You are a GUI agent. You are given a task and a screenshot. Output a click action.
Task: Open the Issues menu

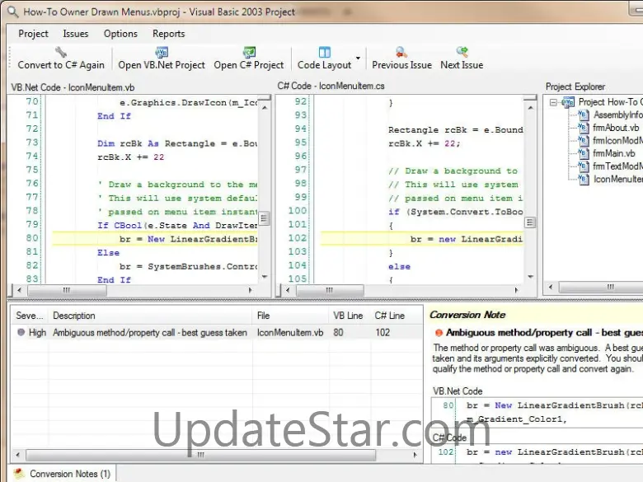(x=76, y=34)
